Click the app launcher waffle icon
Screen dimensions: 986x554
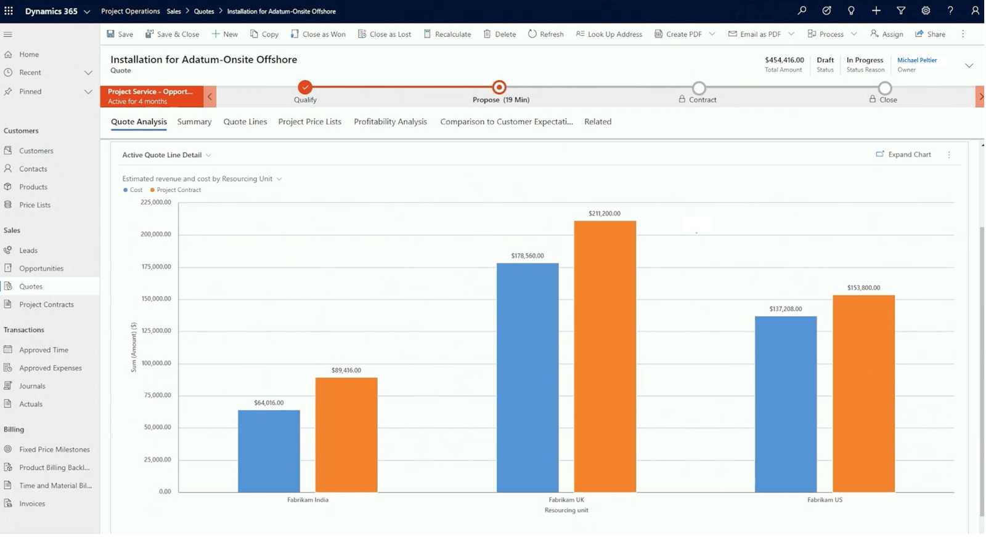point(9,10)
